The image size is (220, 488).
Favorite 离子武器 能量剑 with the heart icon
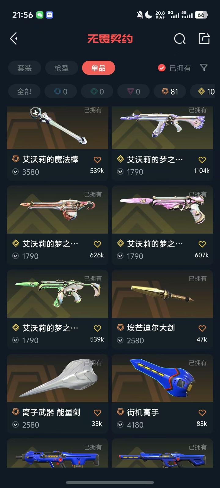coord(97,413)
